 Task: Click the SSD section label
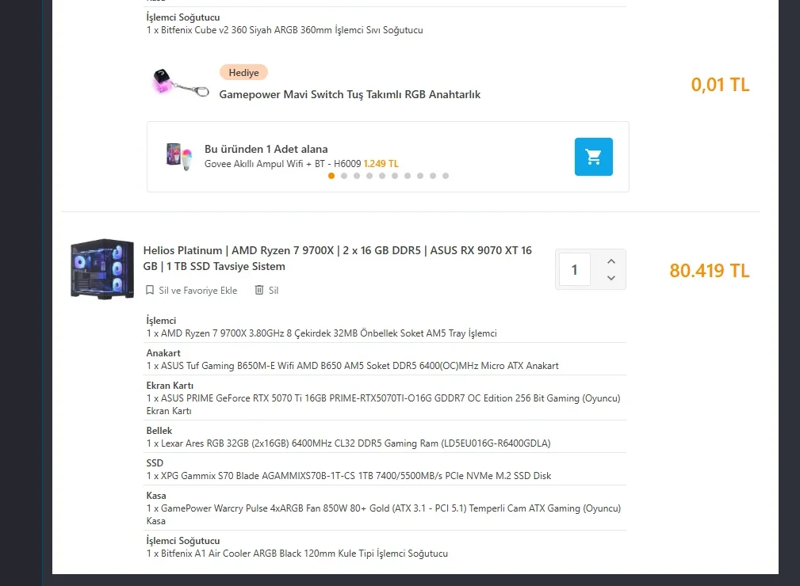(x=155, y=463)
